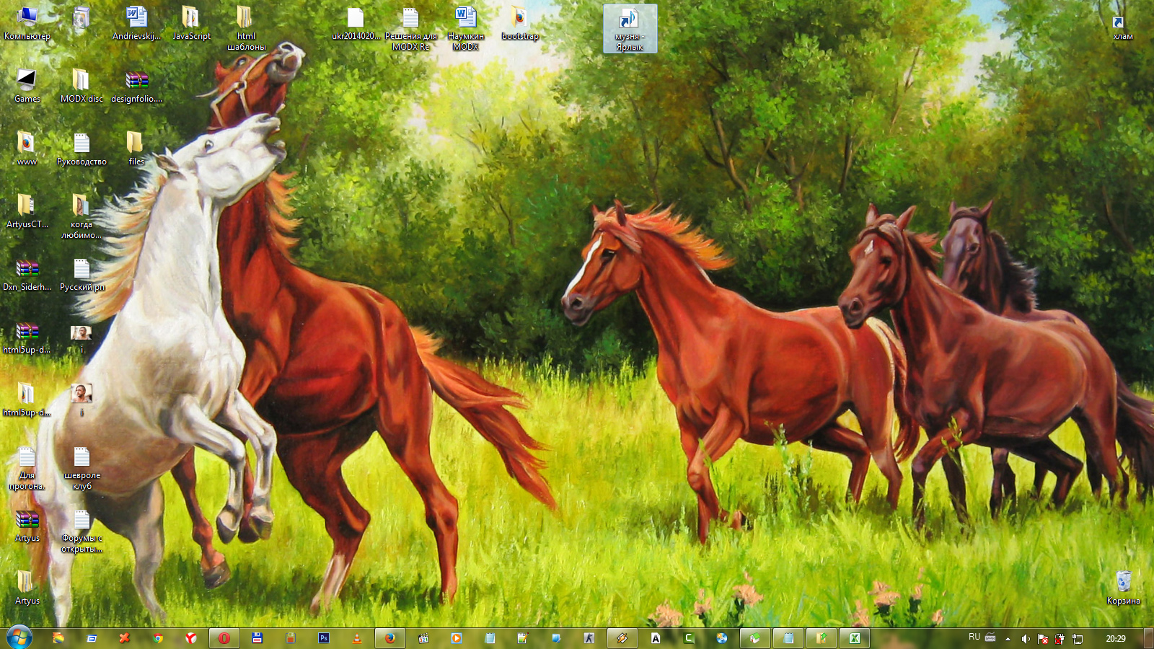Open the RU input language selector
The image size is (1154, 649).
pyautogui.click(x=974, y=637)
